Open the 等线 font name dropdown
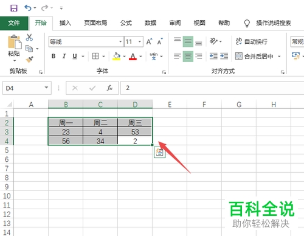The height and width of the screenshot is (236, 304). pos(120,41)
